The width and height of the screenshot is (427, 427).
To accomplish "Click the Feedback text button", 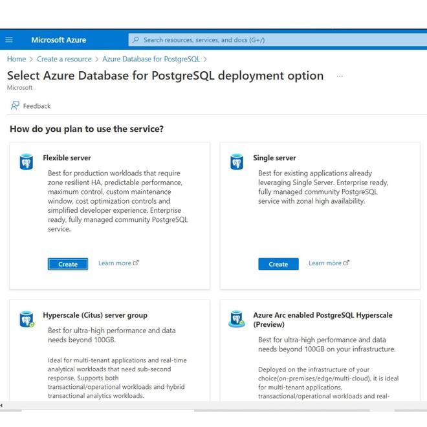I will point(37,106).
